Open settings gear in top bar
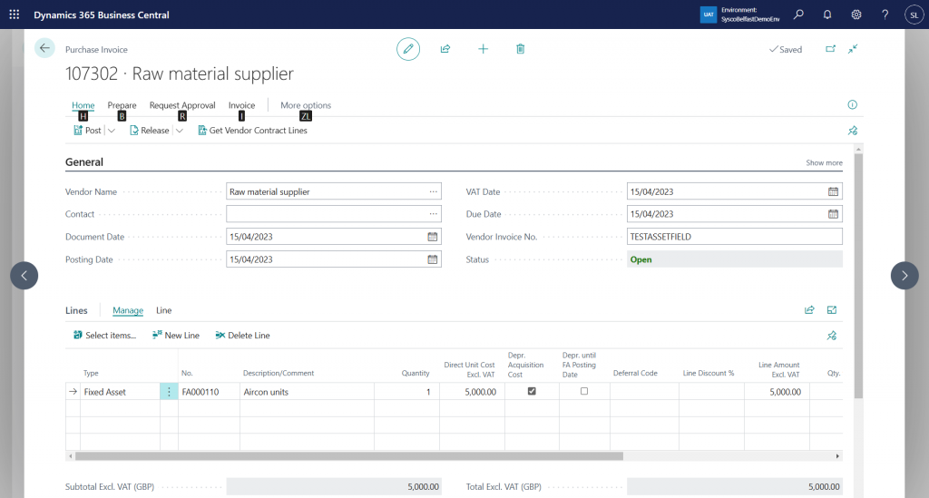 pos(856,15)
